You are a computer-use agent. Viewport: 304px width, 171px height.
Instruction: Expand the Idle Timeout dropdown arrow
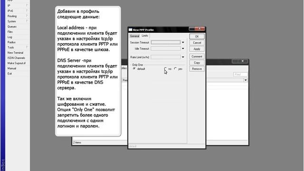(183, 48)
